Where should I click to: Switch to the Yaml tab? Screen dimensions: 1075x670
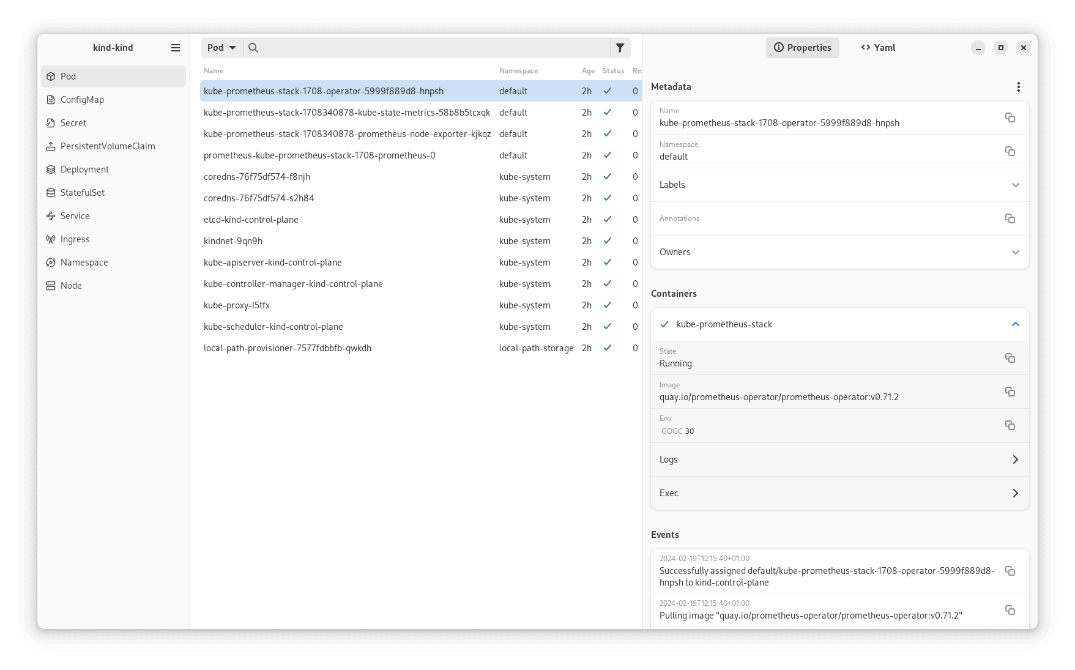coord(877,47)
